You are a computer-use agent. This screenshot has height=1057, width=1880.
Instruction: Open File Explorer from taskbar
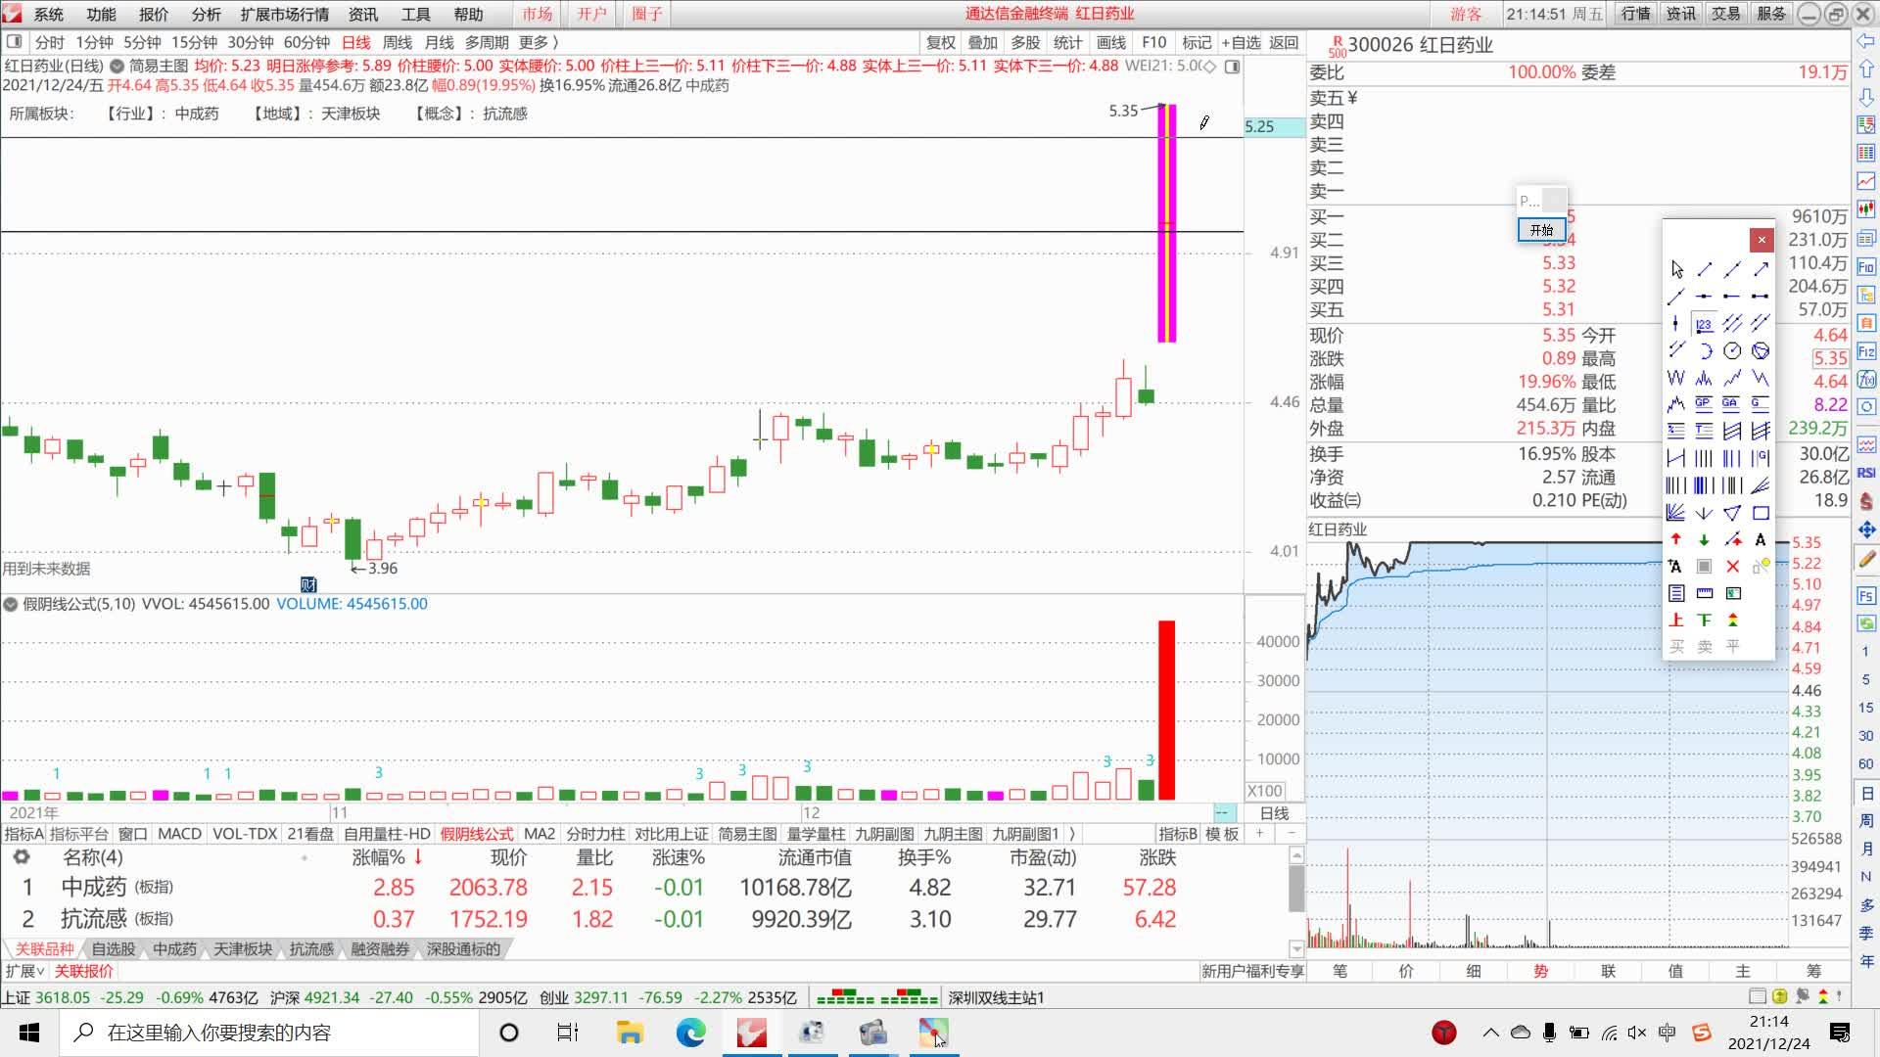629,1033
